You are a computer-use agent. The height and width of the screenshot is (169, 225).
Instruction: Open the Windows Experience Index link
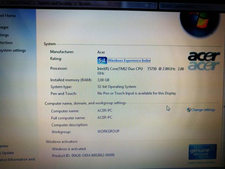(x=129, y=61)
